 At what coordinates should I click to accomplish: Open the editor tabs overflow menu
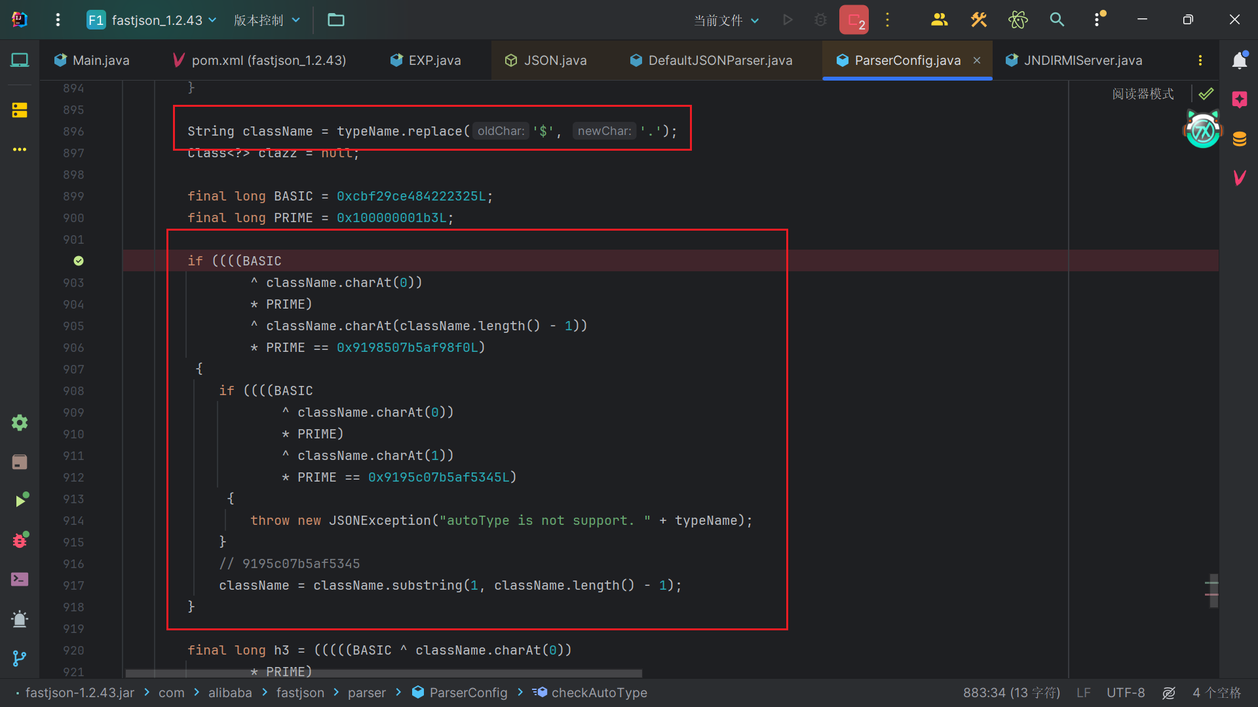[1200, 60]
